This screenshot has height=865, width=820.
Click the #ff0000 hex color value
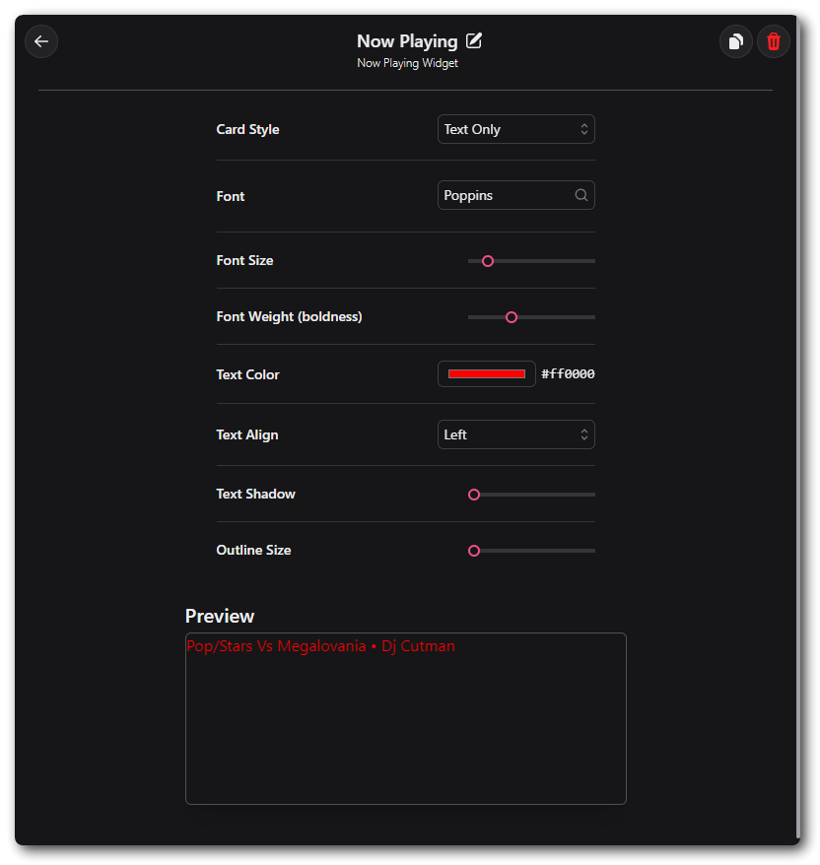568,374
